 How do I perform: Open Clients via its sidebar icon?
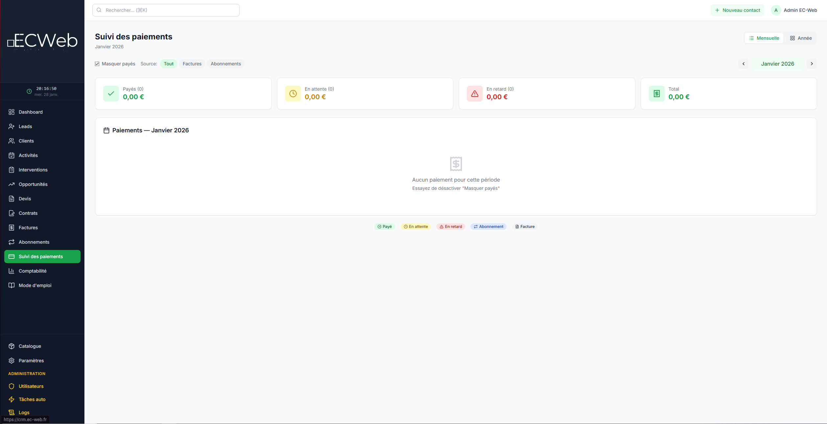click(x=12, y=141)
